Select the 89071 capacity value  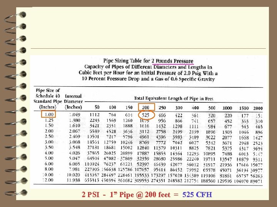pos(256,181)
